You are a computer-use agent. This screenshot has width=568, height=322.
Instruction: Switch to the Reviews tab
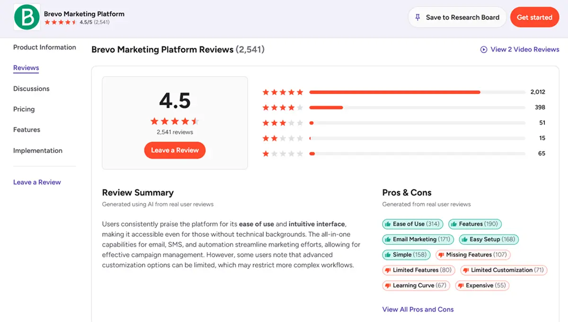(26, 68)
